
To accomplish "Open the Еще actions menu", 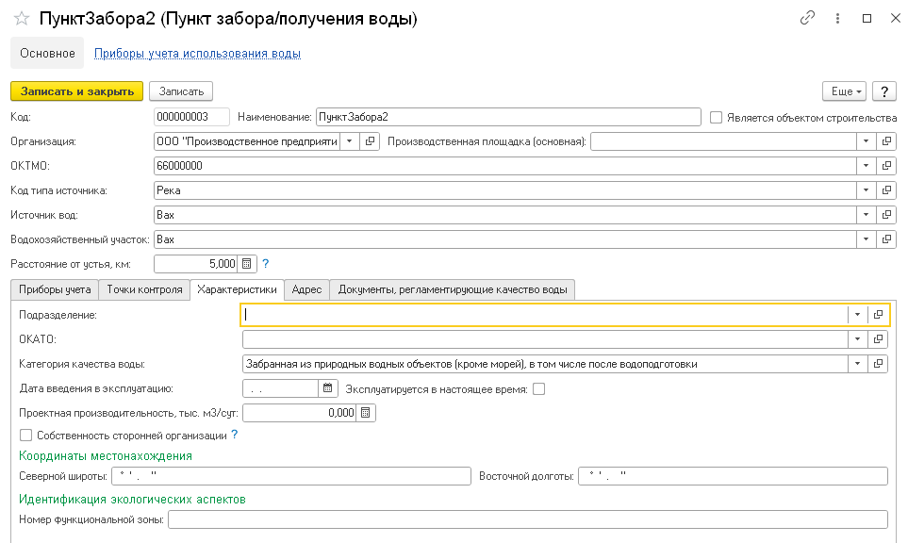I will click(x=843, y=91).
